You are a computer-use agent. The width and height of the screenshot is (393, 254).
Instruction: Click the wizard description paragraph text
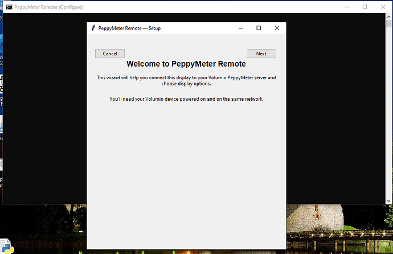[186, 80]
